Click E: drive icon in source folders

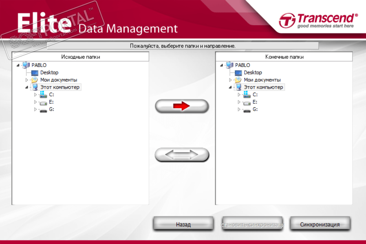pos(43,103)
